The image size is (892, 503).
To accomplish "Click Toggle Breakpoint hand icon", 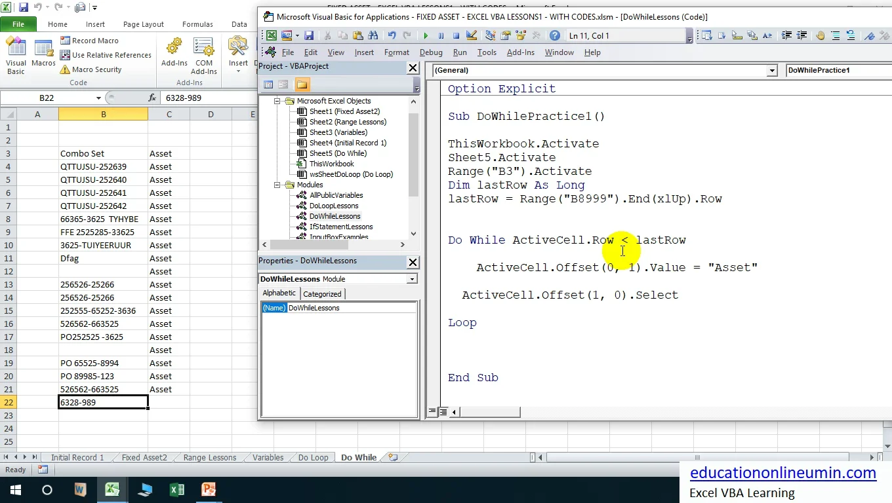I will click(x=820, y=35).
